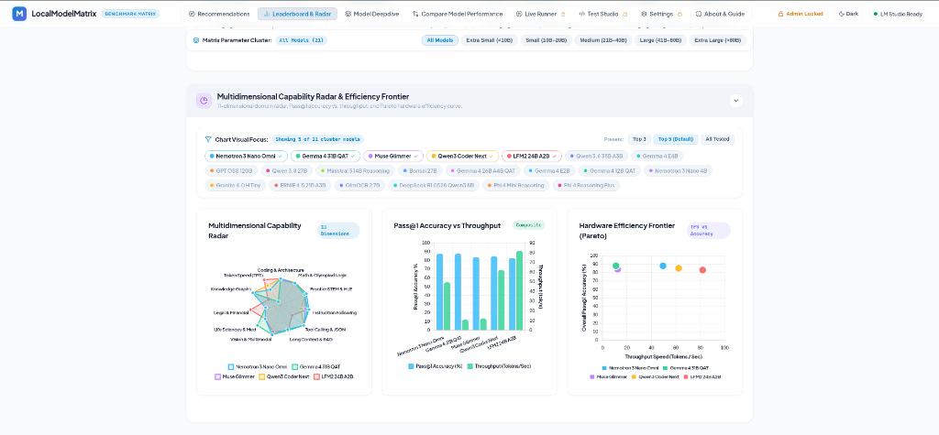The width and height of the screenshot is (939, 435).
Task: Deselect the Gemma 4 31B QAT chip
Action: point(326,157)
